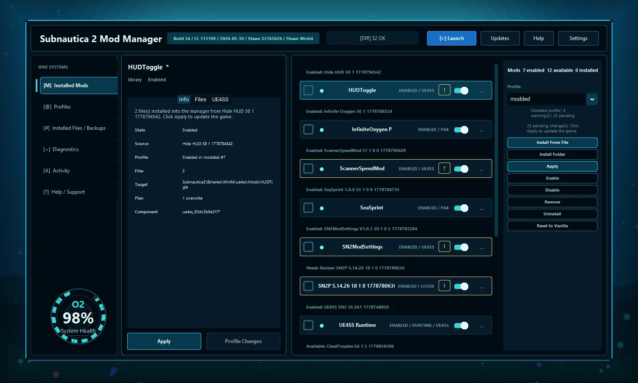The width and height of the screenshot is (638, 383).
Task: Disable the SN2P 5.14.26 switch
Action: pos(461,286)
